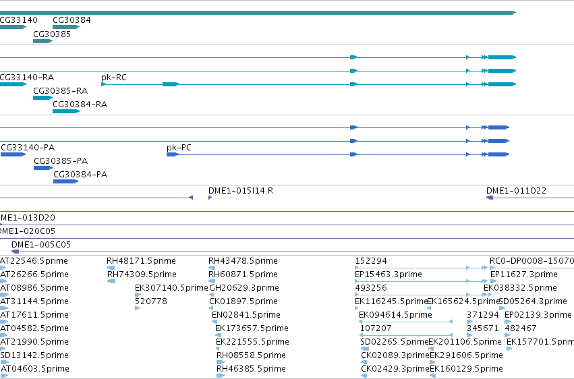
Task: Click the 520778 EST label
Action: (x=151, y=301)
